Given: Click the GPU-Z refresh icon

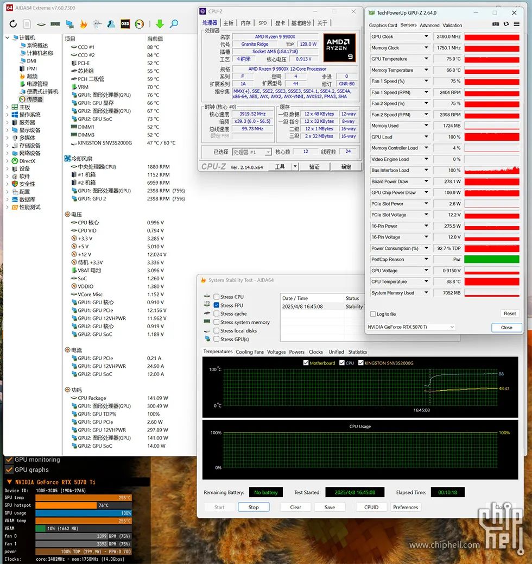Looking at the screenshot, I should tap(506, 24).
